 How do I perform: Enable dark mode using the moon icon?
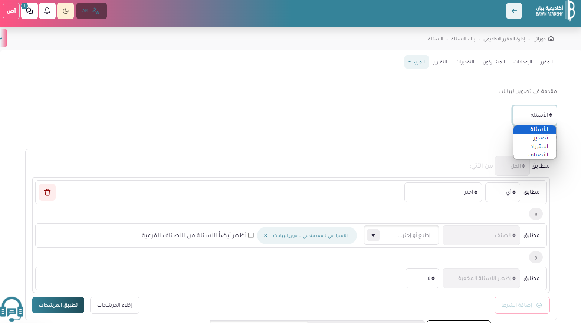click(x=65, y=11)
